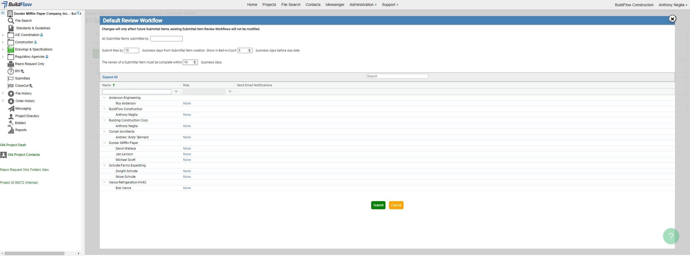Click the RFI question mark icon
The height and width of the screenshot is (256, 690).
[11, 71]
